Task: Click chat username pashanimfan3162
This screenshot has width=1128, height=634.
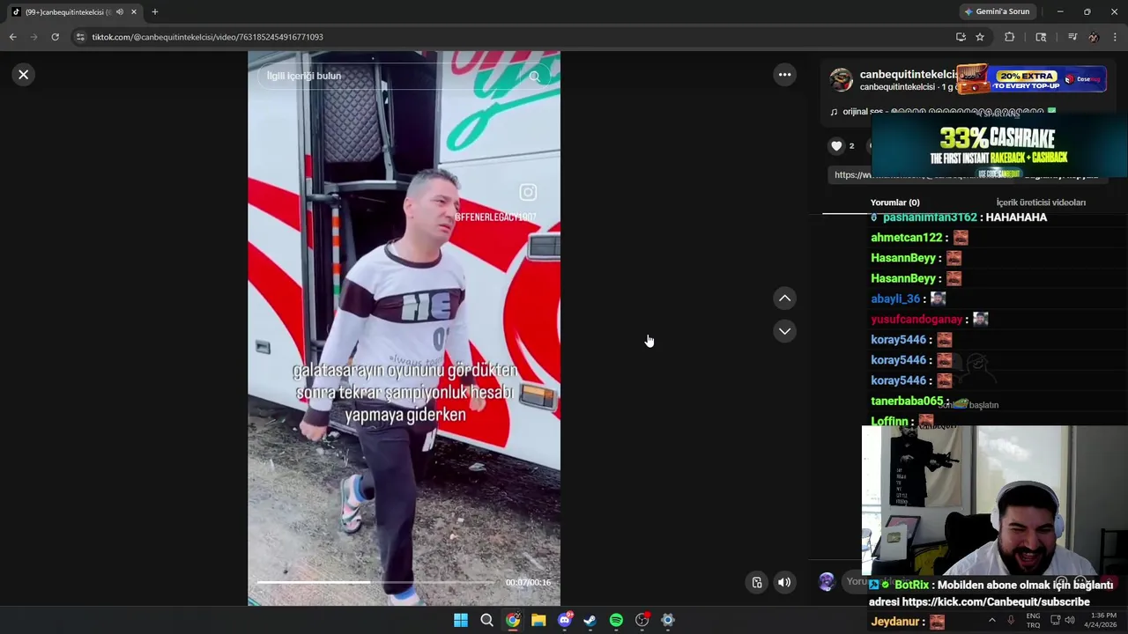Action: [930, 217]
